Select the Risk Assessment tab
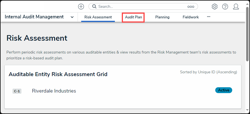The image size is (250, 114). tap(98, 17)
